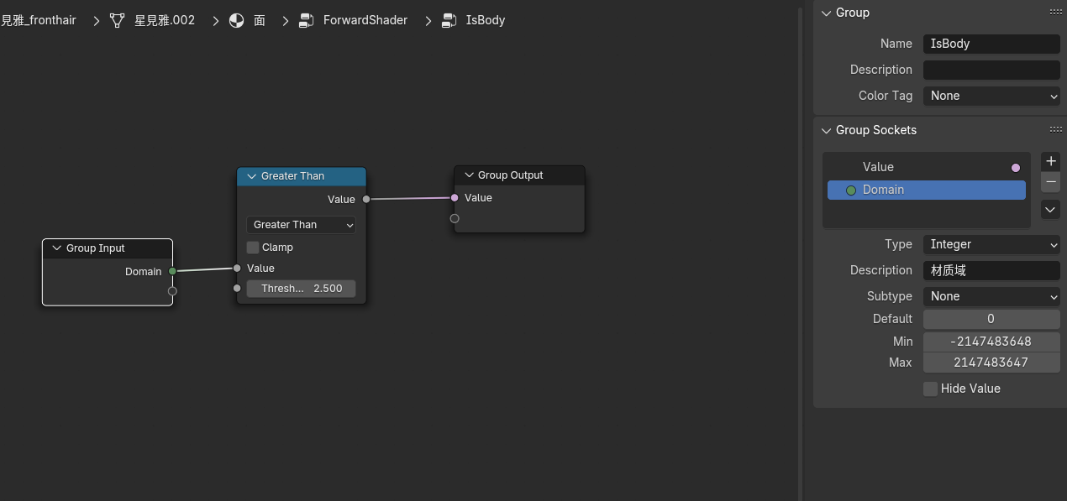Image resolution: width=1067 pixels, height=501 pixels.
Task: Click the node group icon beside ForwardShader
Action: point(307,20)
